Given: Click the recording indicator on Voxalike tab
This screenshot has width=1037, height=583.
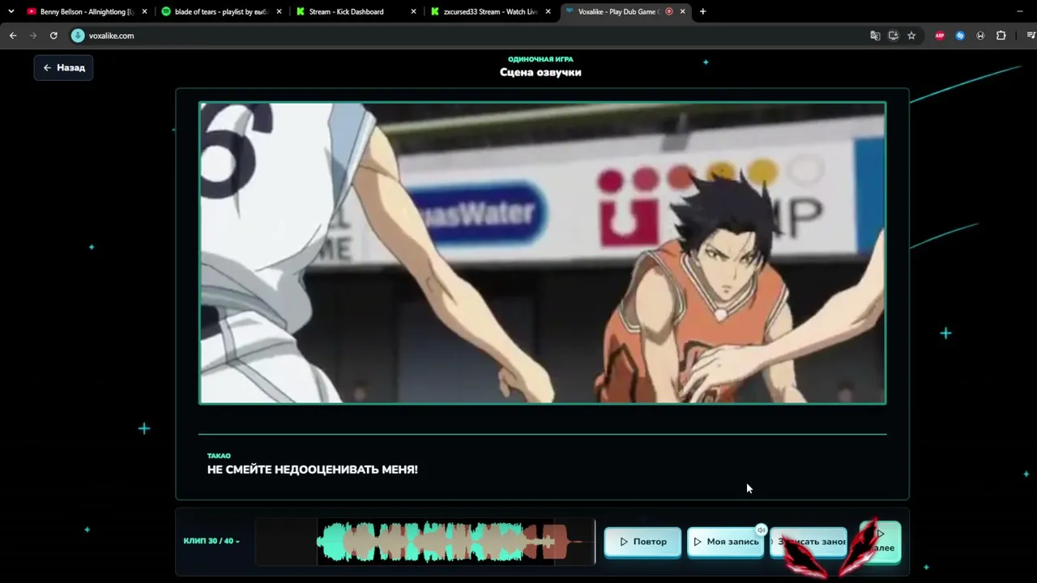Looking at the screenshot, I should click(x=669, y=12).
